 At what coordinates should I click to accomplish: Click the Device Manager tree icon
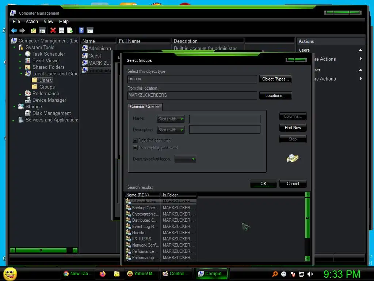(28, 100)
